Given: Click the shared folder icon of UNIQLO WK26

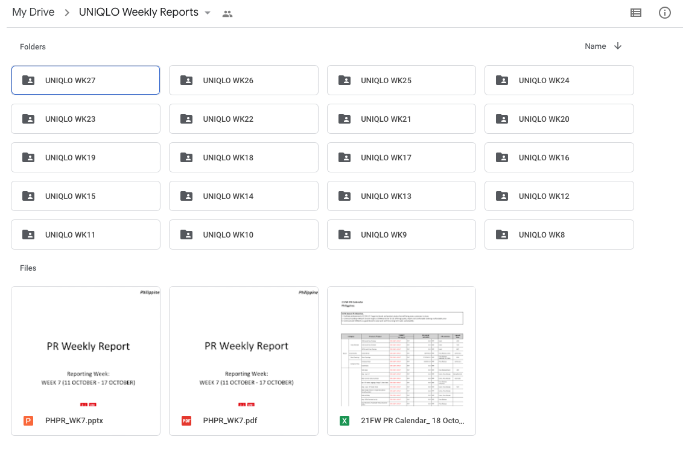Looking at the screenshot, I should (x=186, y=80).
